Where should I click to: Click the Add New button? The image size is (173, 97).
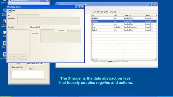[13, 57]
